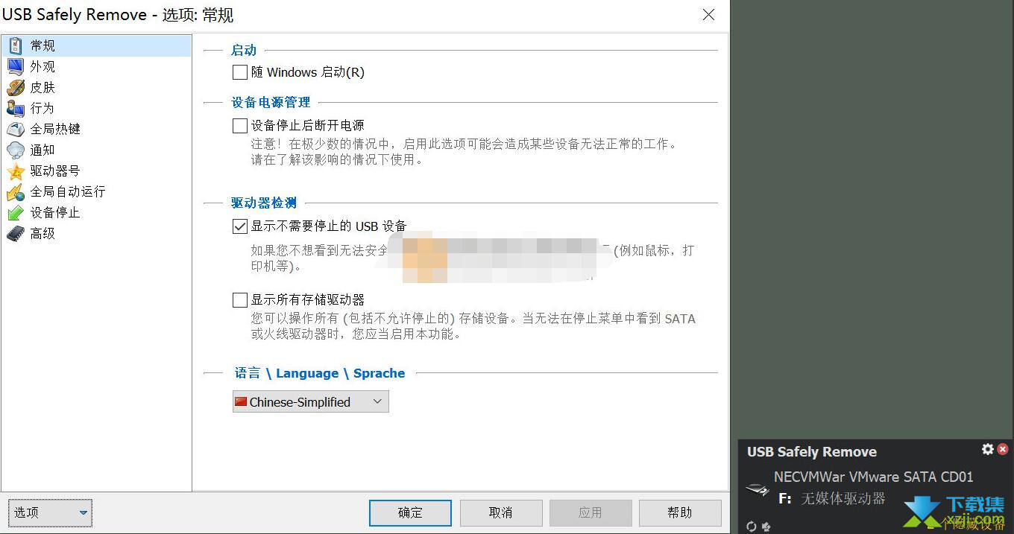This screenshot has height=534, width=1014.
Task: Open settings gear in USB Safely Remove popup
Action: coord(988,449)
